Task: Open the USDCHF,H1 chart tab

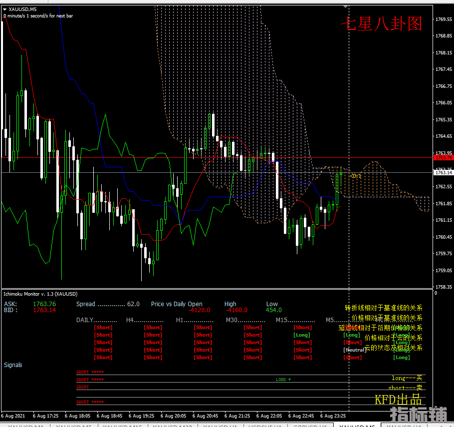Action: 265,426
